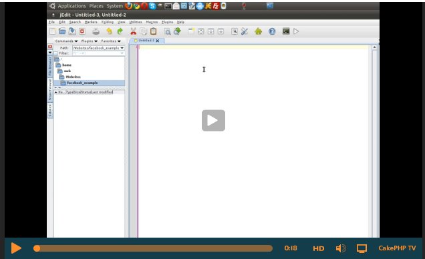
Task: Select the home folder in tree
Action: (63, 65)
